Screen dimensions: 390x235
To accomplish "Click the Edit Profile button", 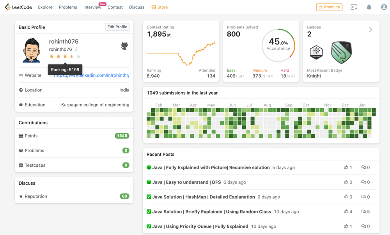I will click(117, 27).
